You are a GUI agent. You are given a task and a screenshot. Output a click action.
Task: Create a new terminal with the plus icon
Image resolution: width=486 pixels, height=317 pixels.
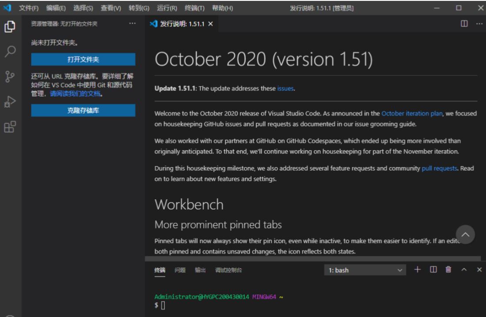pyautogui.click(x=417, y=270)
